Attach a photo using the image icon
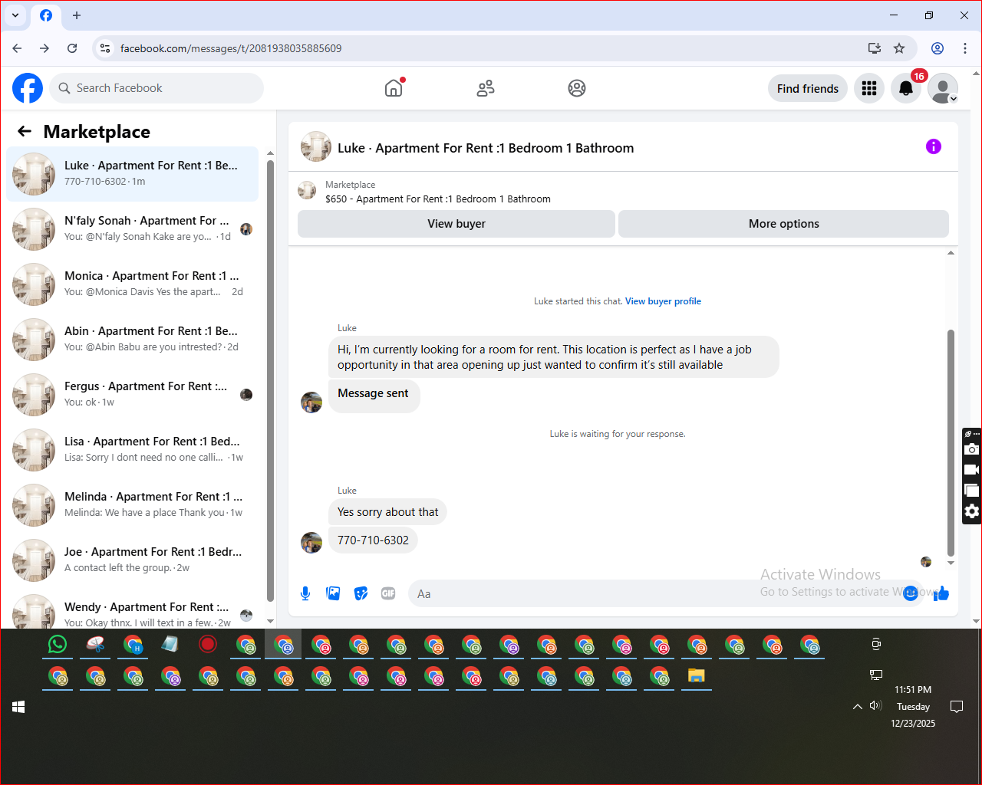Screen dimensions: 982x785 coord(333,593)
